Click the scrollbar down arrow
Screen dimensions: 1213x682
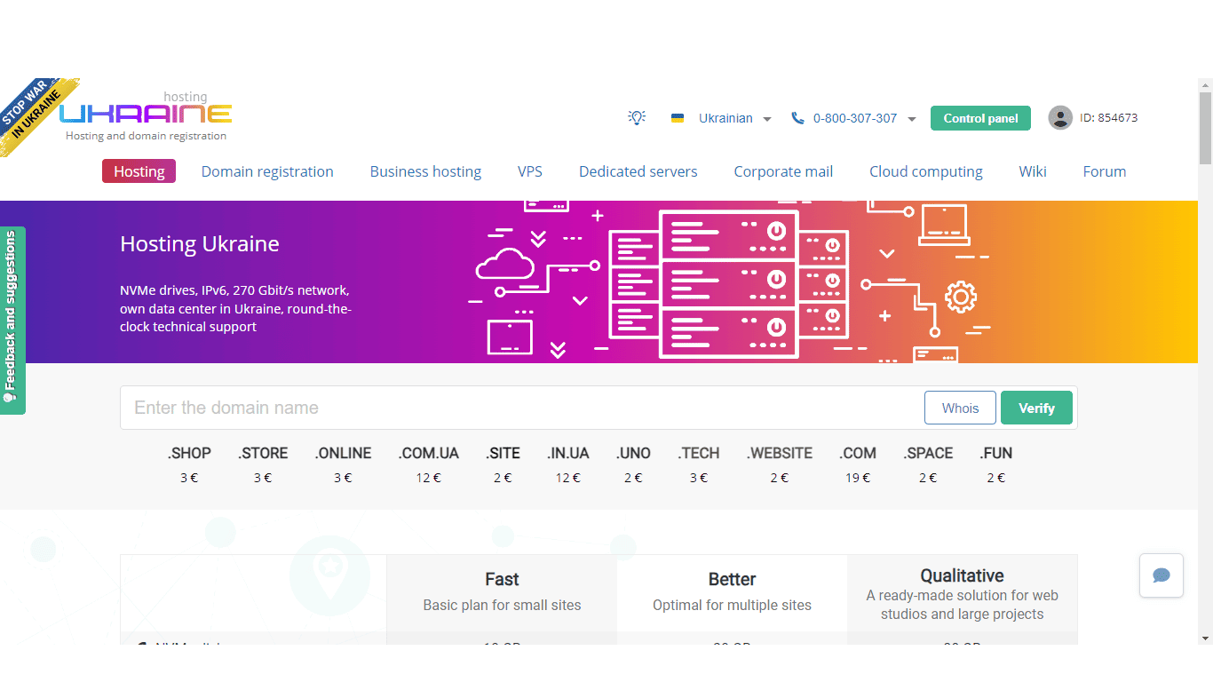click(x=1205, y=638)
